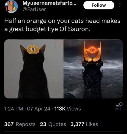Click the 07 Apr 24 date
127x134 pixels.
(x=39, y=109)
